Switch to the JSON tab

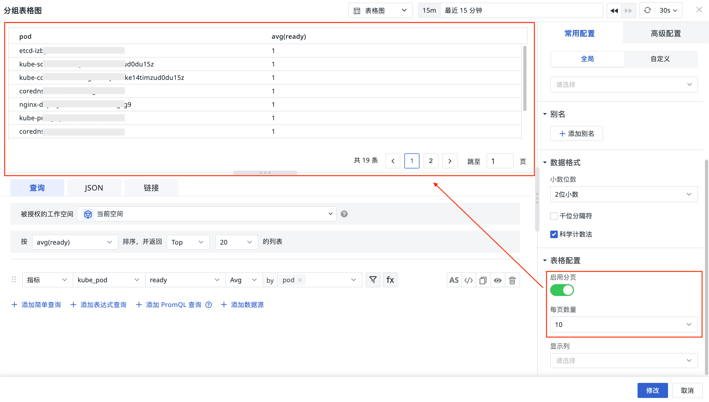coord(94,188)
